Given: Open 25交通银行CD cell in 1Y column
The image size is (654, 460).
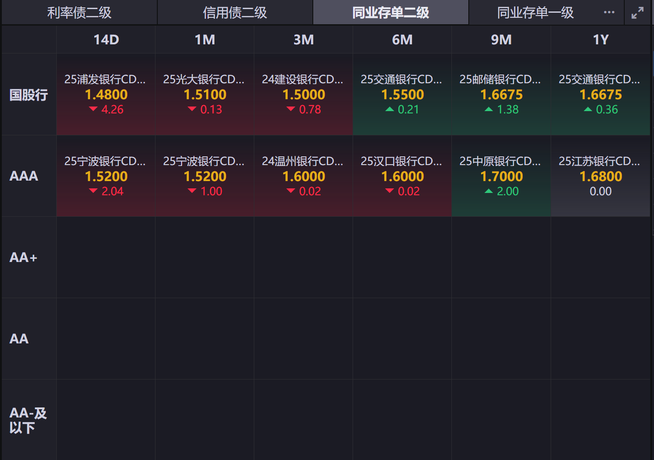Looking at the screenshot, I should pyautogui.click(x=600, y=95).
